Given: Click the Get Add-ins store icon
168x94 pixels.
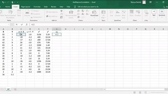Looking at the screenshot, I should point(47,12).
